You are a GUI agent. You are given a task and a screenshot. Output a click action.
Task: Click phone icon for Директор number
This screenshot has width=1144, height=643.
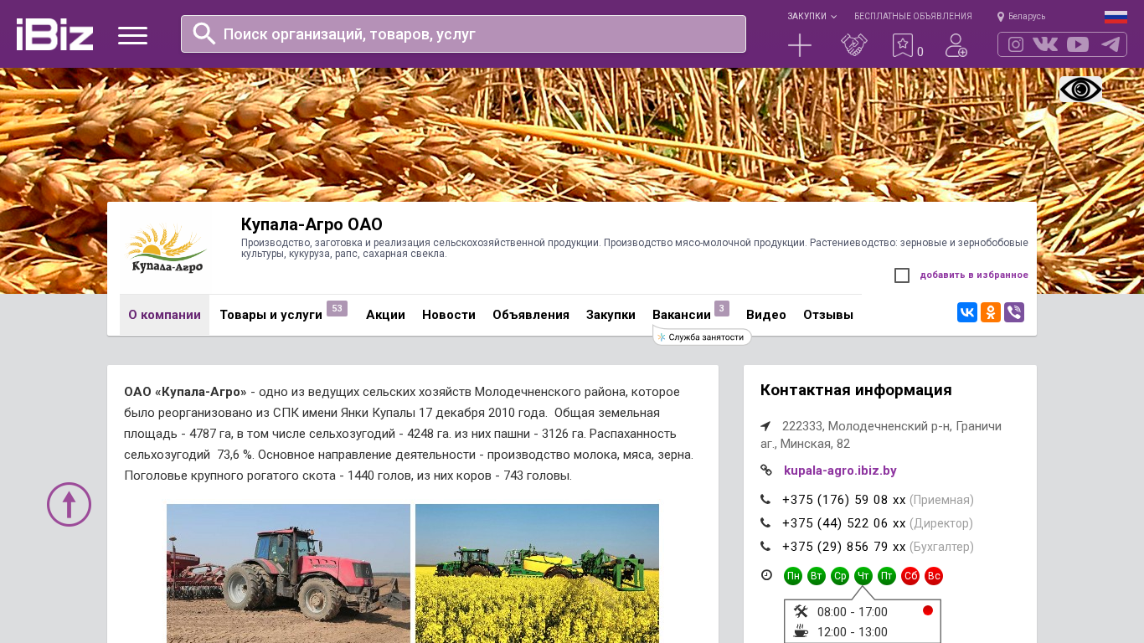pos(765,523)
